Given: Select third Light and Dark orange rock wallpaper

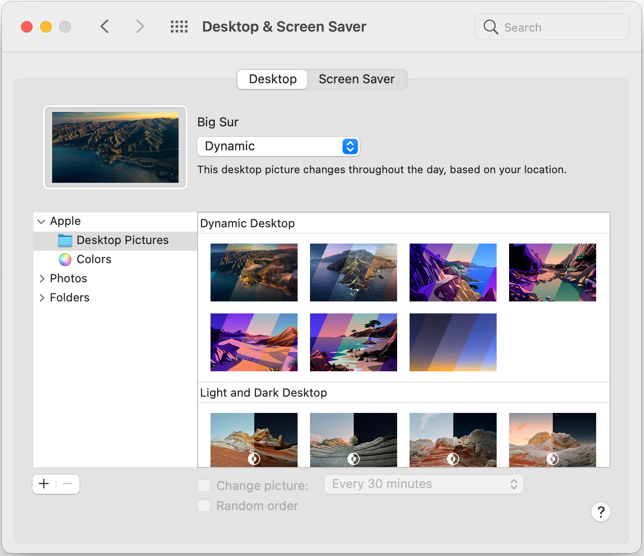Looking at the screenshot, I should point(453,440).
